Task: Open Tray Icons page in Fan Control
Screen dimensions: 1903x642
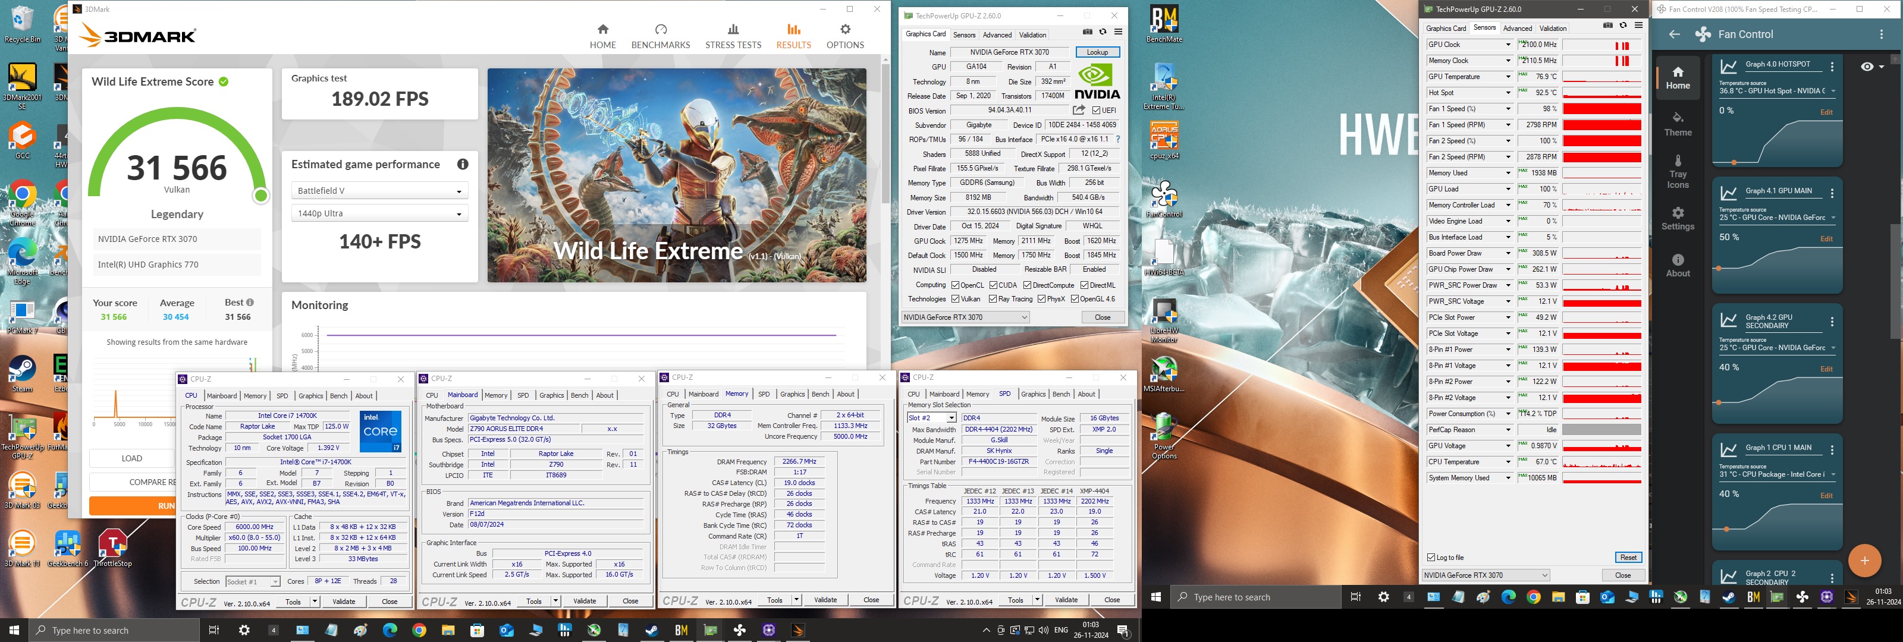Action: tap(1678, 171)
